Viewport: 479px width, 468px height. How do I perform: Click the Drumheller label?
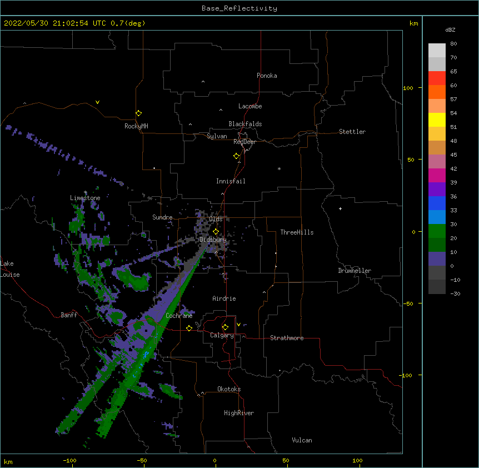[355, 271]
